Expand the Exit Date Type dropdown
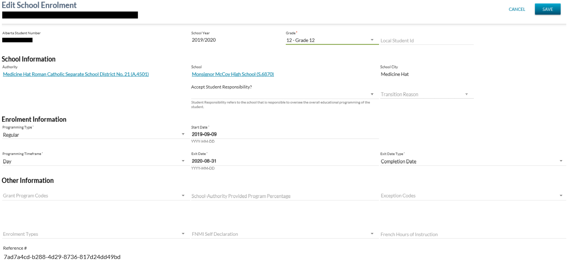Viewport: 567px width, 262px height. click(x=473, y=161)
